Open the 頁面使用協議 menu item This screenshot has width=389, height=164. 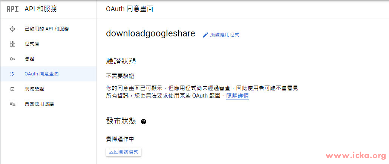point(48,104)
